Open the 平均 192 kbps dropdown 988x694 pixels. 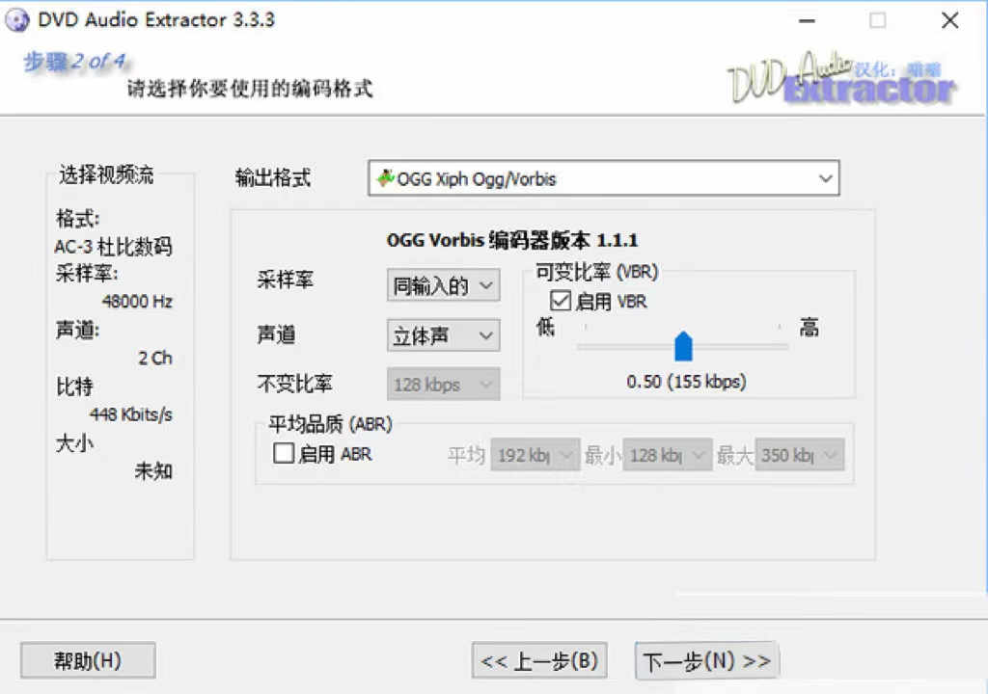(x=535, y=455)
